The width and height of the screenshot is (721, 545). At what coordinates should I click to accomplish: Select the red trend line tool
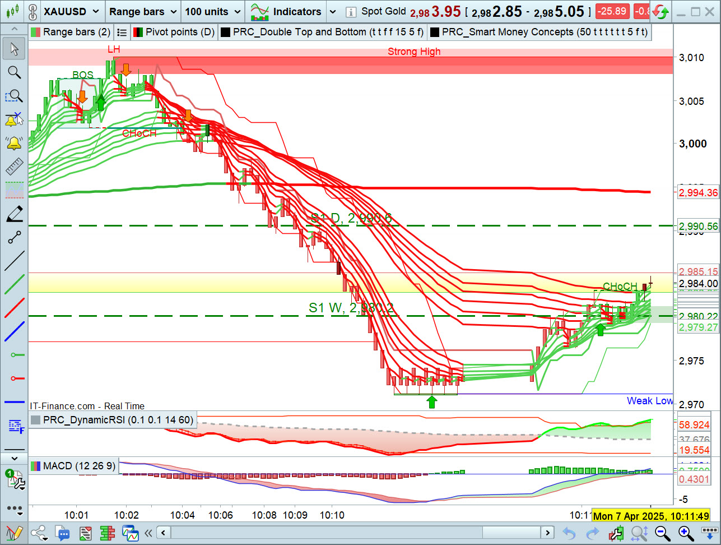pyautogui.click(x=14, y=308)
